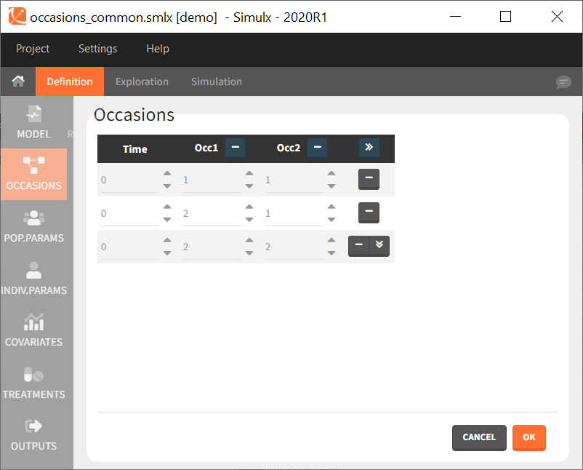Viewport: 583px width, 470px height.
Task: Delete the second occasion row
Action: click(369, 213)
